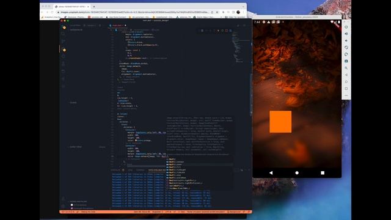This screenshot has height=220, width=391.
Task: Click notifications bell in status bar
Action: 249,212
